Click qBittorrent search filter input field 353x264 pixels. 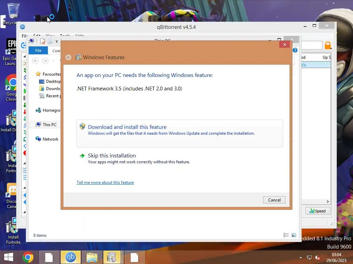(312, 45)
